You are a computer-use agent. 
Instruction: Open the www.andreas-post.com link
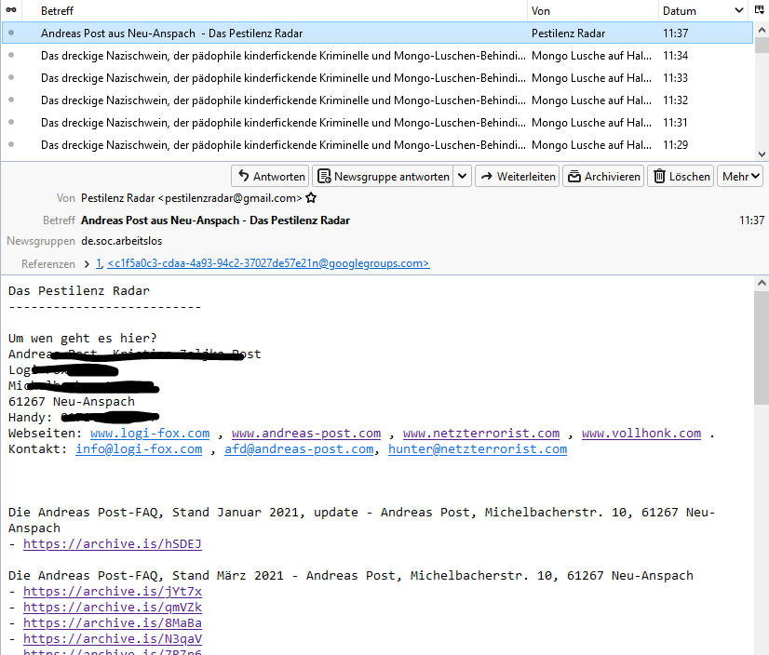pos(306,434)
